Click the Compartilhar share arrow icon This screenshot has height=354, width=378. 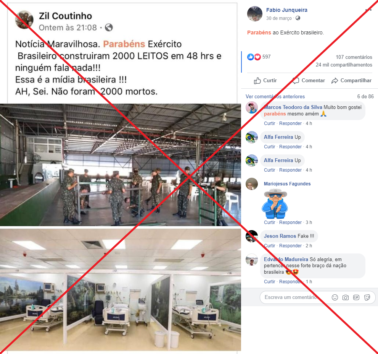pyautogui.click(x=335, y=81)
